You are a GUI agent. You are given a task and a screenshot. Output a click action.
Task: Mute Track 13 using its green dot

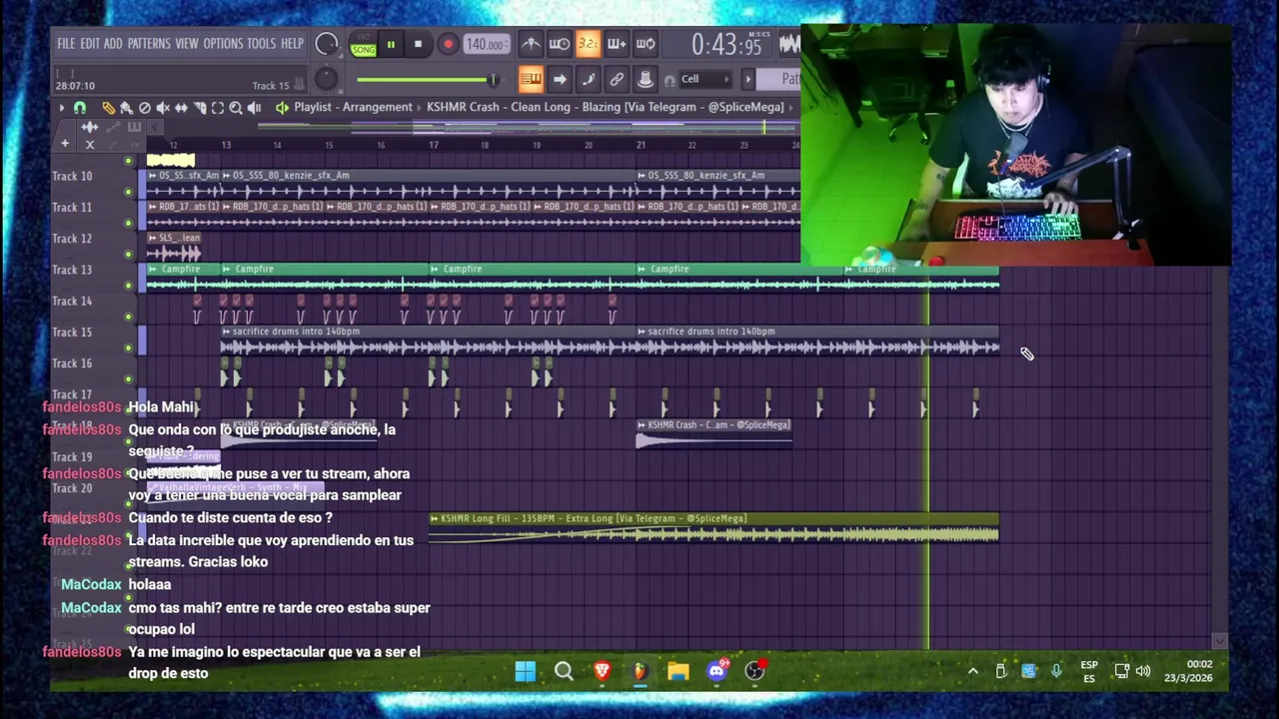tap(128, 286)
